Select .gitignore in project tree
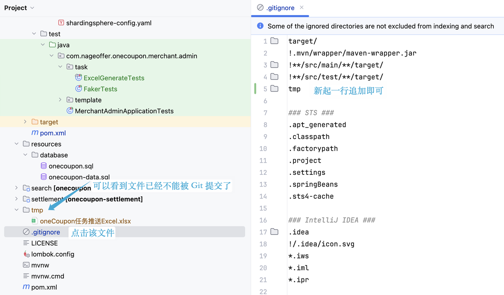 click(46, 232)
